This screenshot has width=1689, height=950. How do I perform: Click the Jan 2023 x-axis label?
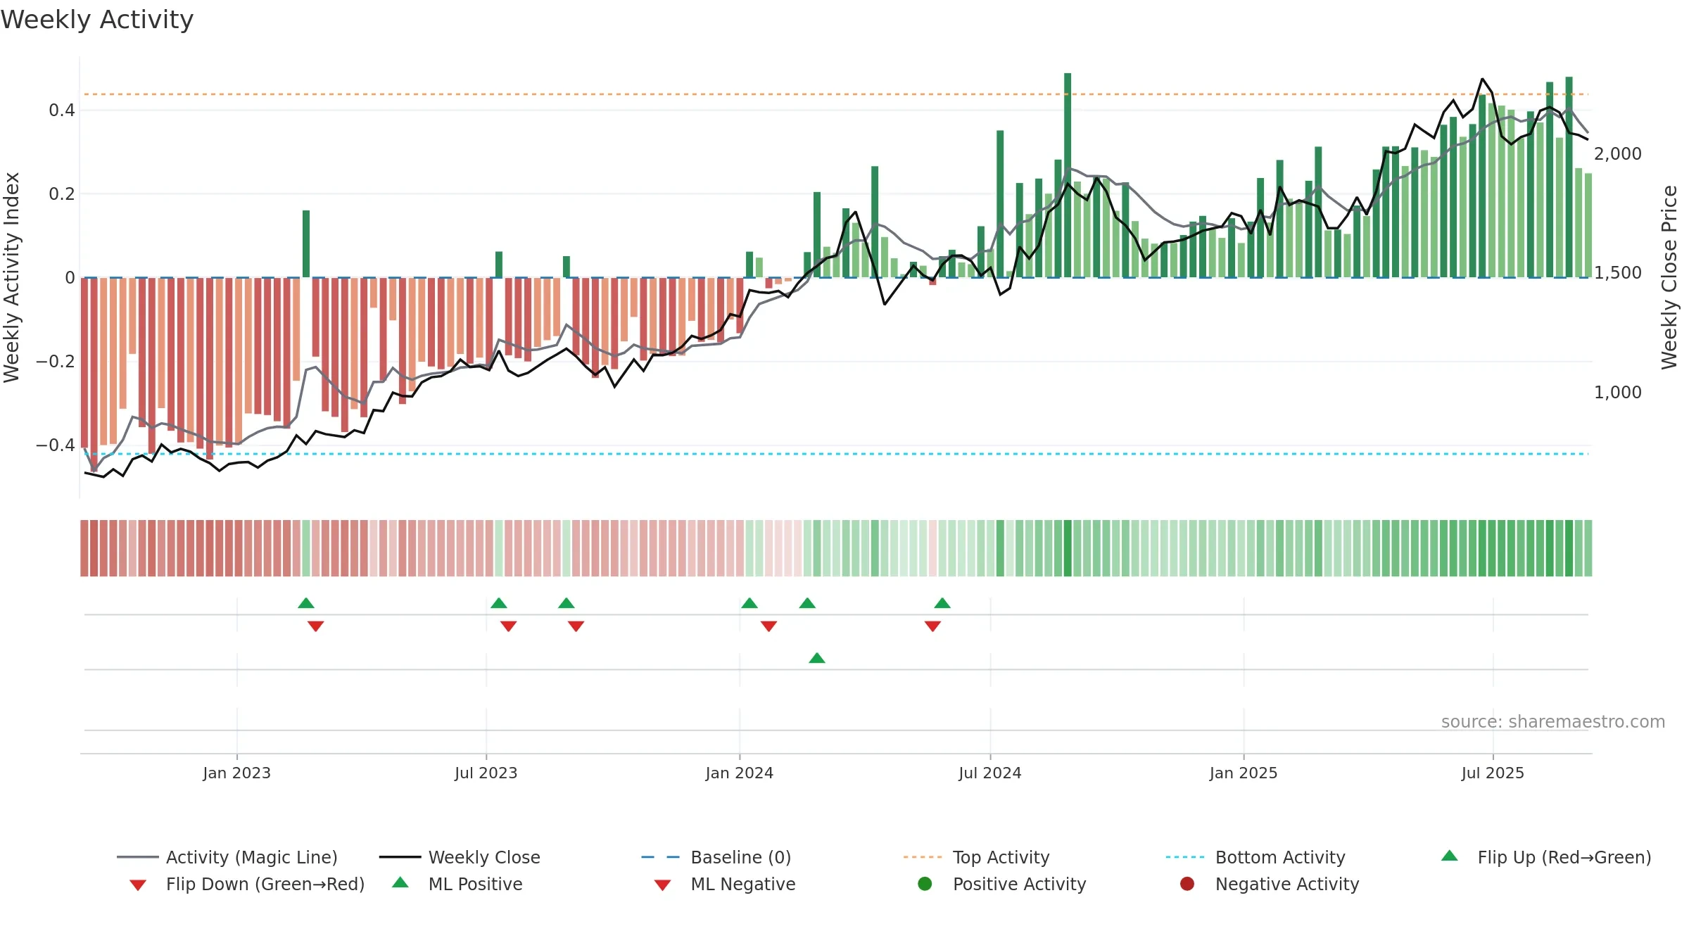point(237,773)
